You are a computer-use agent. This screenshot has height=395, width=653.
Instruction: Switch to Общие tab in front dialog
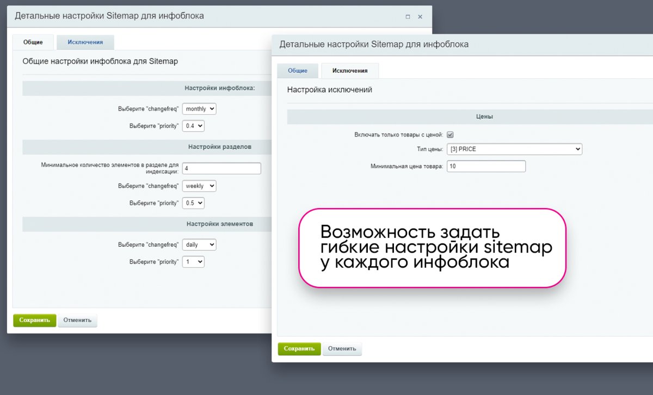pos(298,71)
